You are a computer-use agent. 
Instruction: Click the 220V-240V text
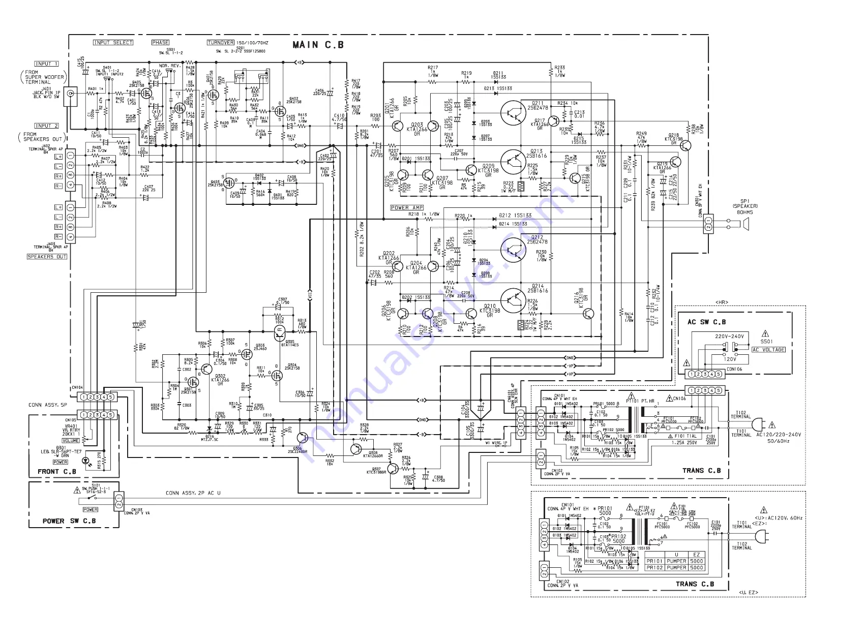(729, 337)
